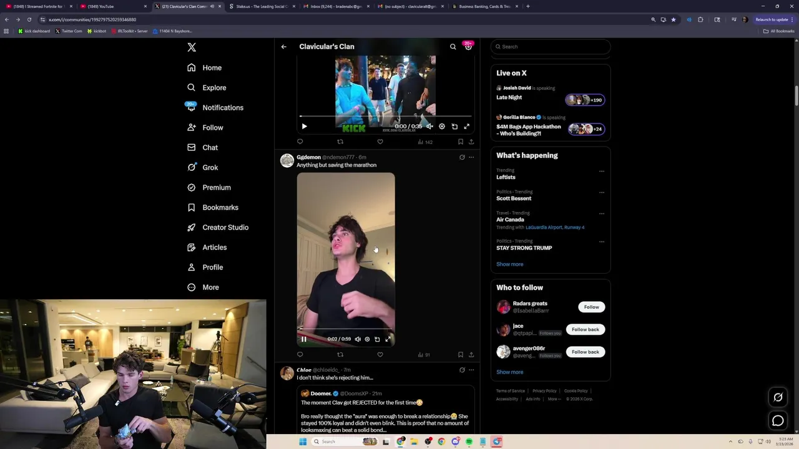Show more under Who to follow
This screenshot has width=799, height=449.
[x=510, y=372]
